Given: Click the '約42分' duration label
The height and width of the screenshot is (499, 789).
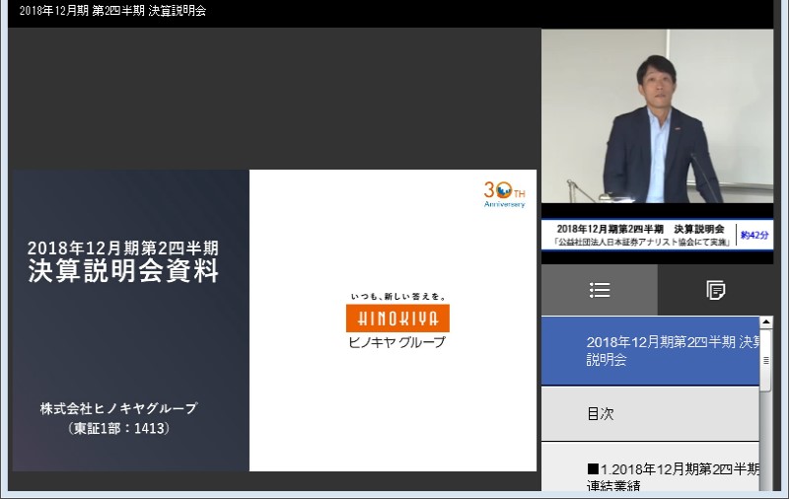Looking at the screenshot, I should 754,235.
